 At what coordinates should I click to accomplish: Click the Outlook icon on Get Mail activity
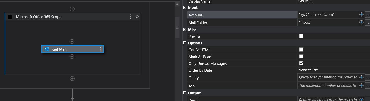point(47,49)
